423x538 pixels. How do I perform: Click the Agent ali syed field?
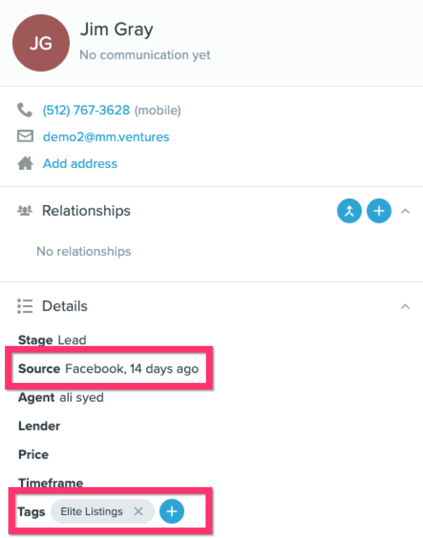[61, 397]
